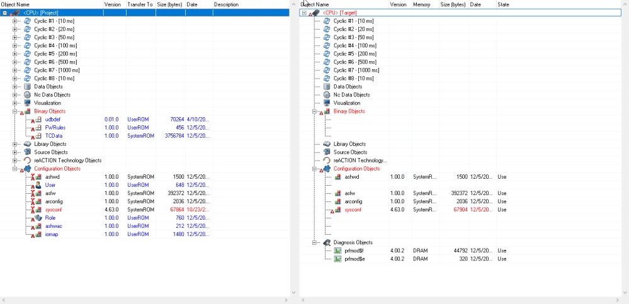Image resolution: width=629 pixels, height=304 pixels.
Task: Select asfw row in Target pane
Action: pyautogui.click(x=460, y=193)
